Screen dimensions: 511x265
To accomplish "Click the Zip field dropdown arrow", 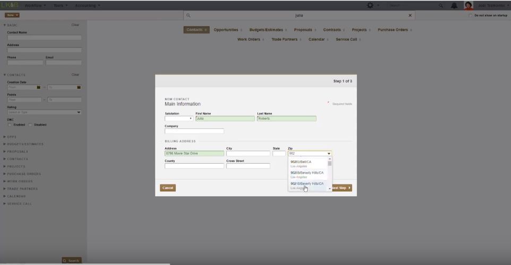I will click(329, 154).
